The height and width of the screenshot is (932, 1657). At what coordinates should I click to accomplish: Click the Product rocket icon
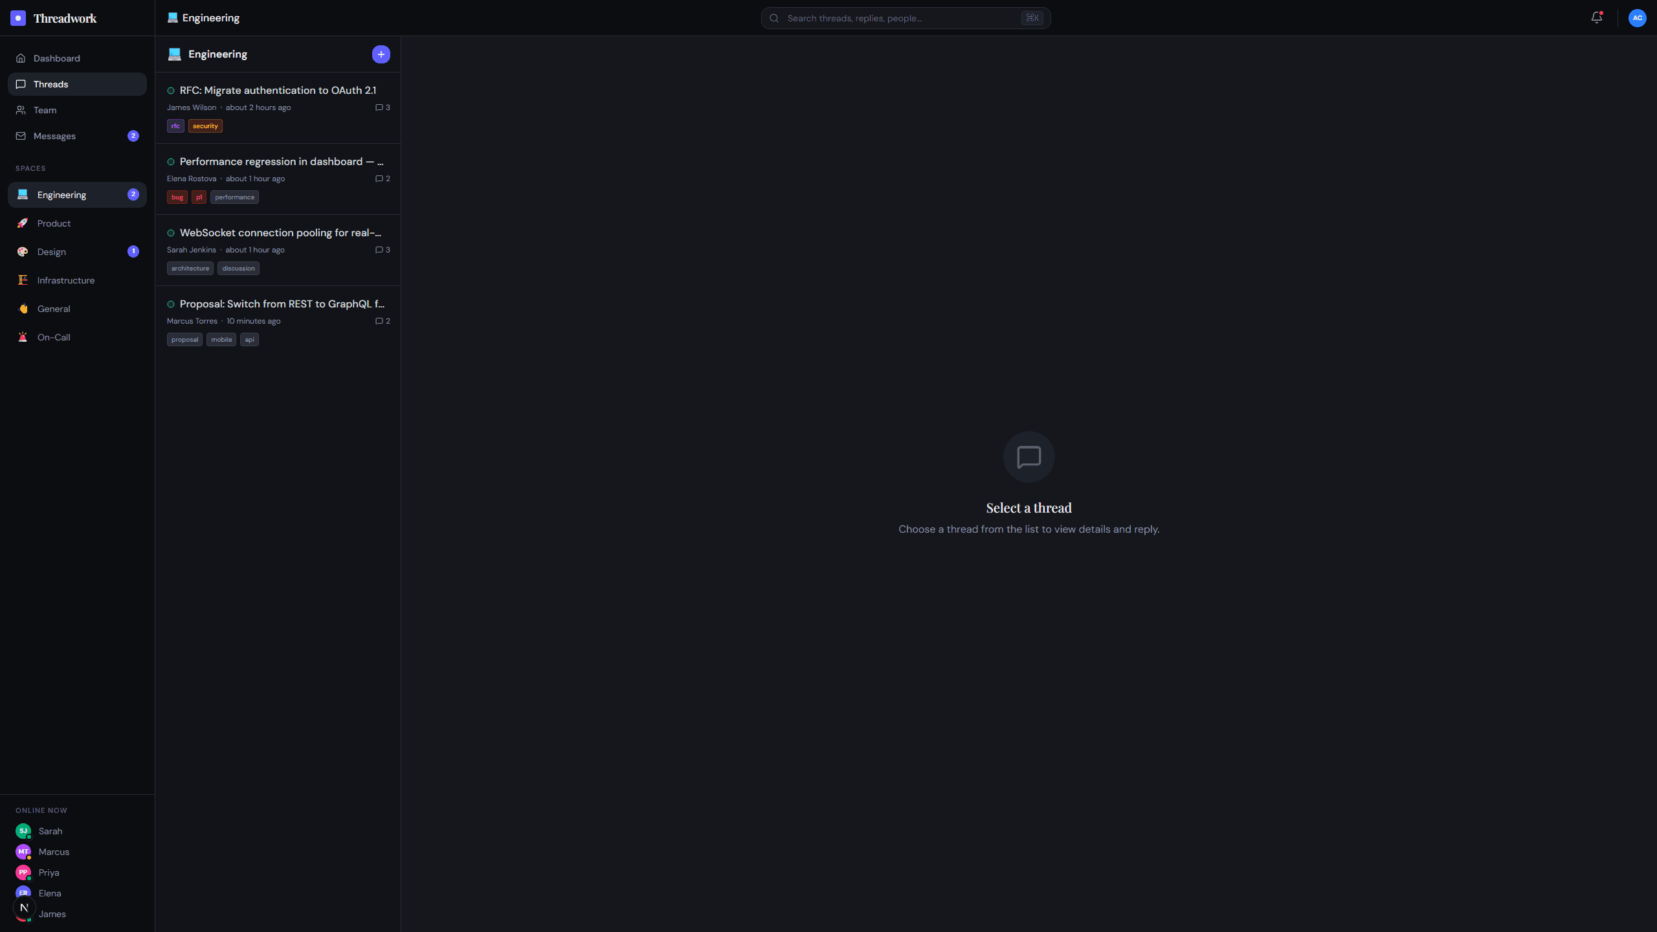click(23, 223)
